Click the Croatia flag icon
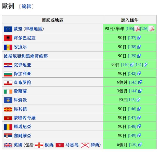 pos(8,65)
